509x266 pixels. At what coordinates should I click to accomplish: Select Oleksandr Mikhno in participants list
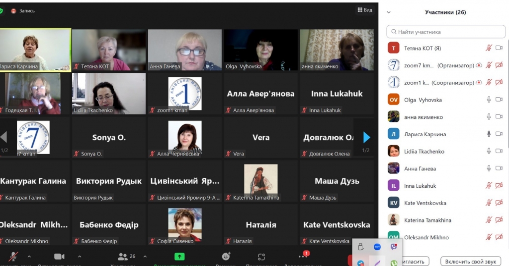(x=445, y=237)
